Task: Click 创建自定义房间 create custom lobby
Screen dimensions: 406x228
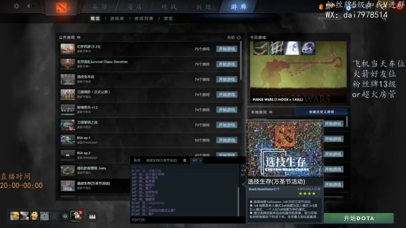Action: [321, 112]
